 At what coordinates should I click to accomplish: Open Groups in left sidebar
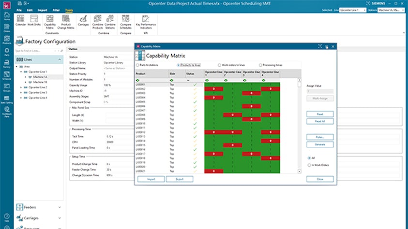click(x=7, y=87)
